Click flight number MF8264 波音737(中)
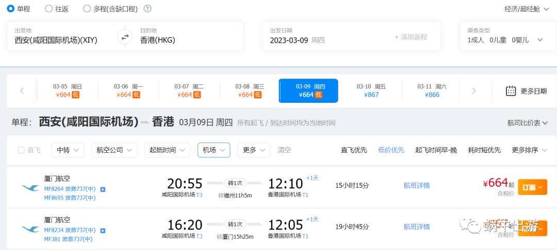The height and width of the screenshot is (250, 557). 70,189
